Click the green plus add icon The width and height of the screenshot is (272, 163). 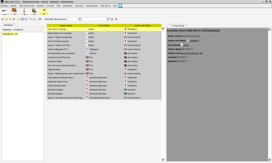click(x=10, y=19)
